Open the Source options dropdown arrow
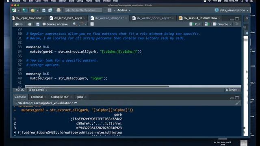 tap(231, 24)
